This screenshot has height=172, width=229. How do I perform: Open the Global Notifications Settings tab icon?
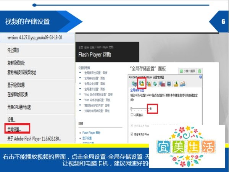click(155, 84)
